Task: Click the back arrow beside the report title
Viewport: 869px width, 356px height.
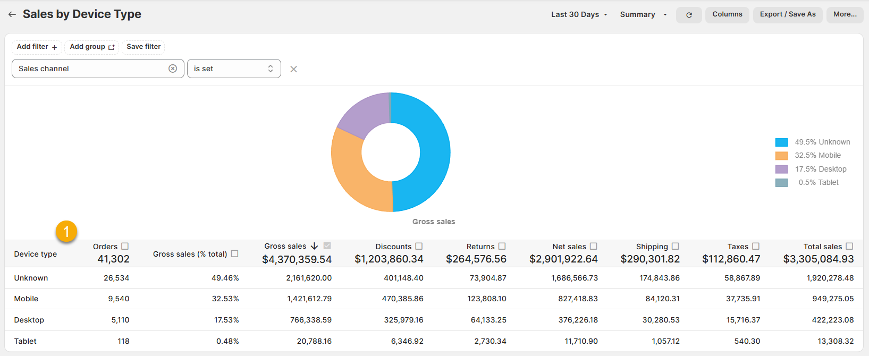Action: coord(12,15)
